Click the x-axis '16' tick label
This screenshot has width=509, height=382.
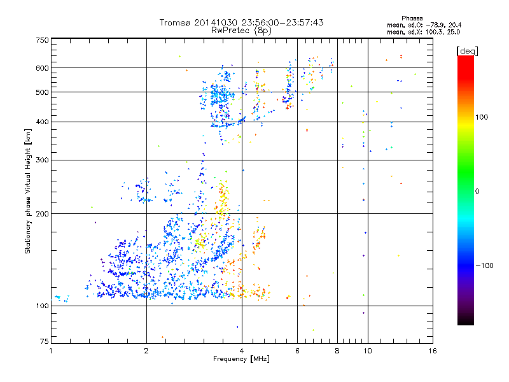coord(433,351)
